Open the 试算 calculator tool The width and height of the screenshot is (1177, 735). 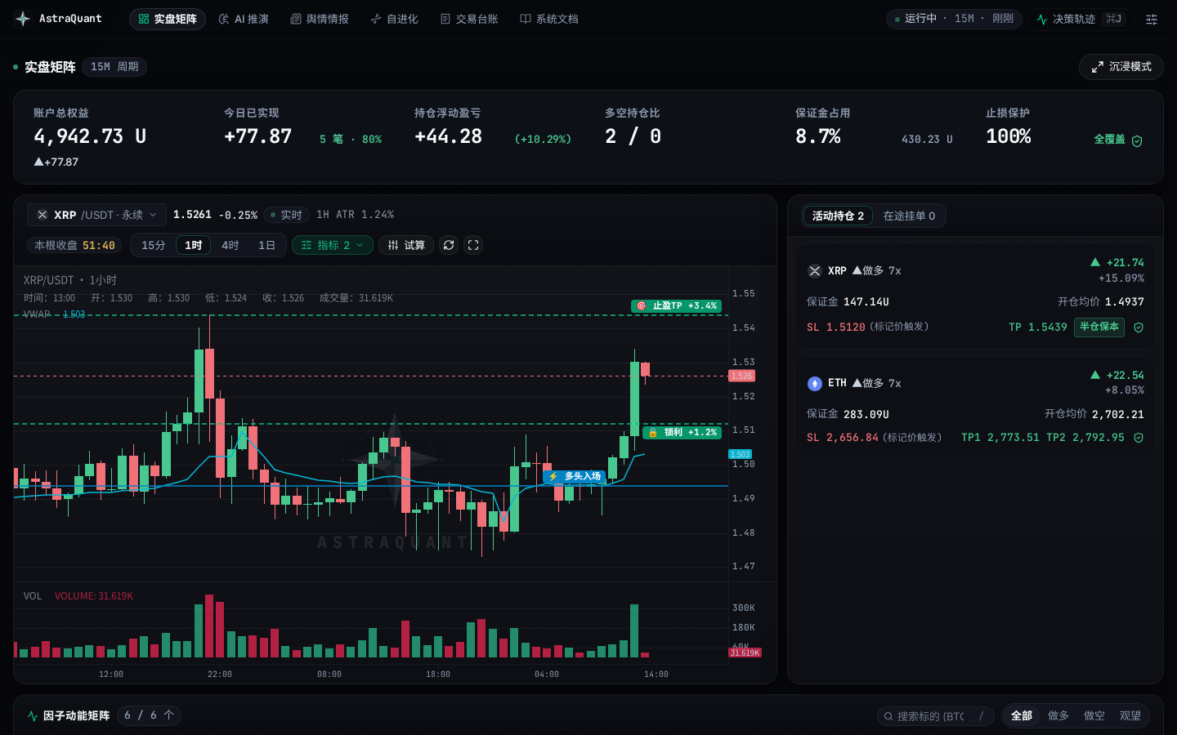click(x=406, y=245)
